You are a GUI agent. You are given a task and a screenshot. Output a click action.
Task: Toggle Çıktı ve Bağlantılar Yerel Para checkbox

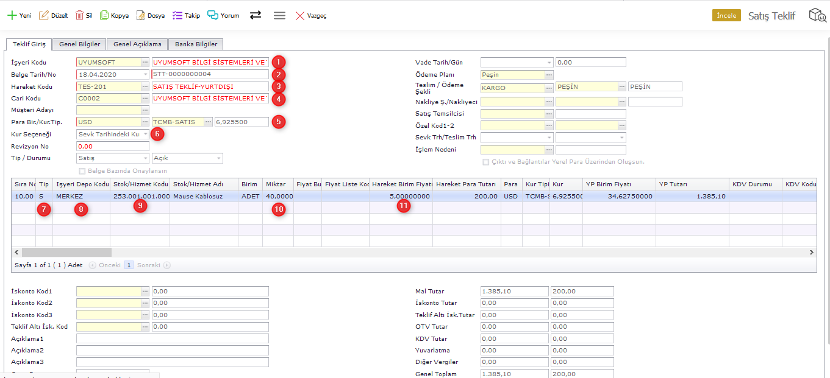pyautogui.click(x=485, y=162)
